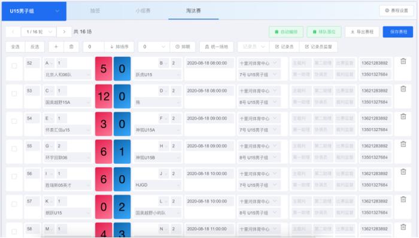The image size is (419, 238).
Task: Click the toolbar trash icon beside the plus
Action: (x=71, y=47)
